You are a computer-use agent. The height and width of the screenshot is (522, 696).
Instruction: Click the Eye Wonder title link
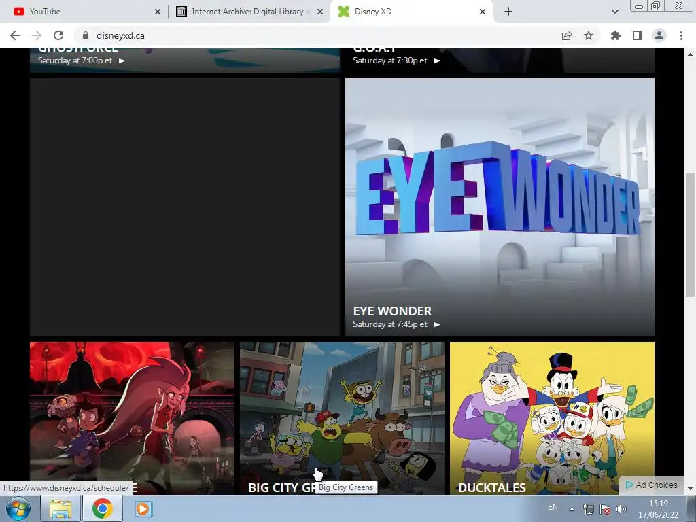pyautogui.click(x=392, y=311)
